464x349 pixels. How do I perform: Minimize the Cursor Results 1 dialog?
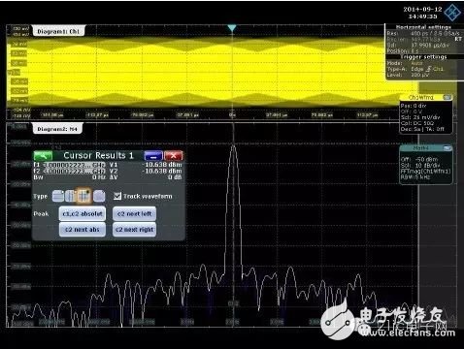(153, 156)
